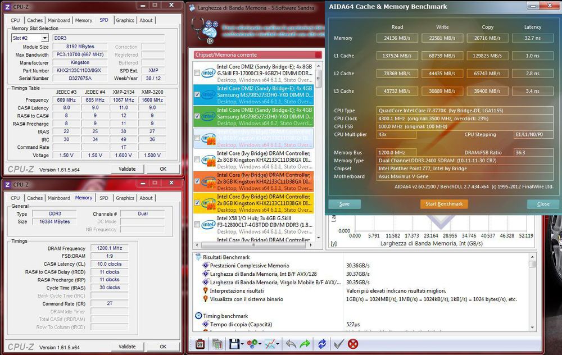Click the Intel logo on the blue Samsung row

[209, 94]
